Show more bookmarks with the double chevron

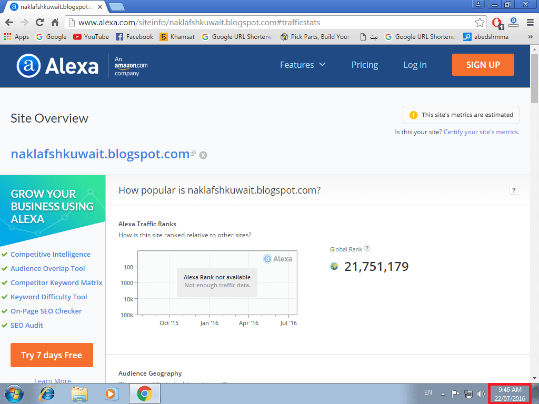click(x=531, y=37)
